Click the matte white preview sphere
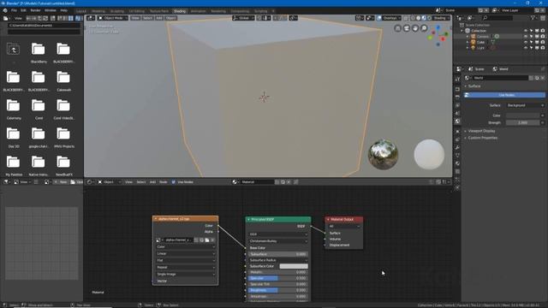The image size is (548, 308). coord(429,154)
